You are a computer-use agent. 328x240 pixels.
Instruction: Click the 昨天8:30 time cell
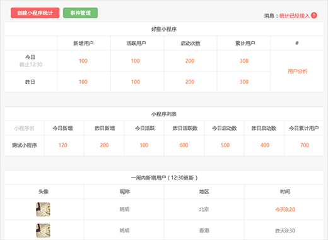285,231
